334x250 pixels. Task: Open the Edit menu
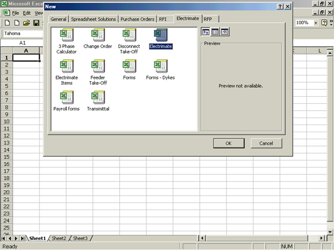[27, 13]
